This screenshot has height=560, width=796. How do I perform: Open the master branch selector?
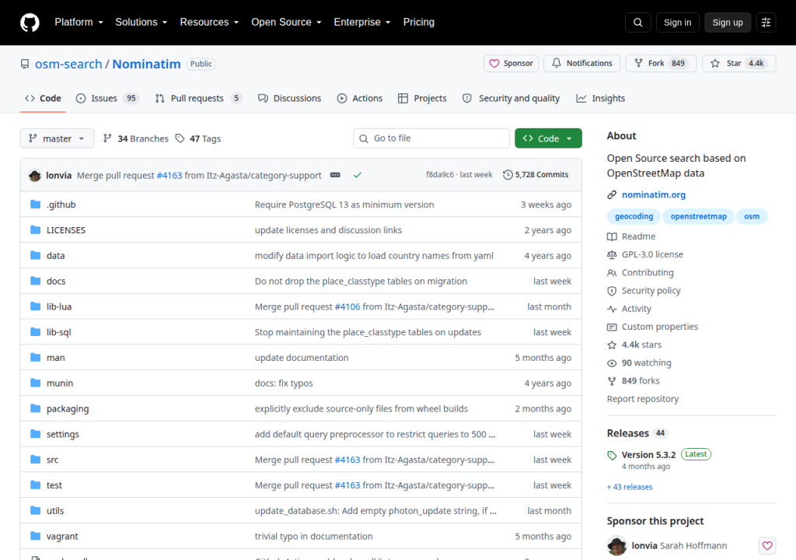coord(57,138)
